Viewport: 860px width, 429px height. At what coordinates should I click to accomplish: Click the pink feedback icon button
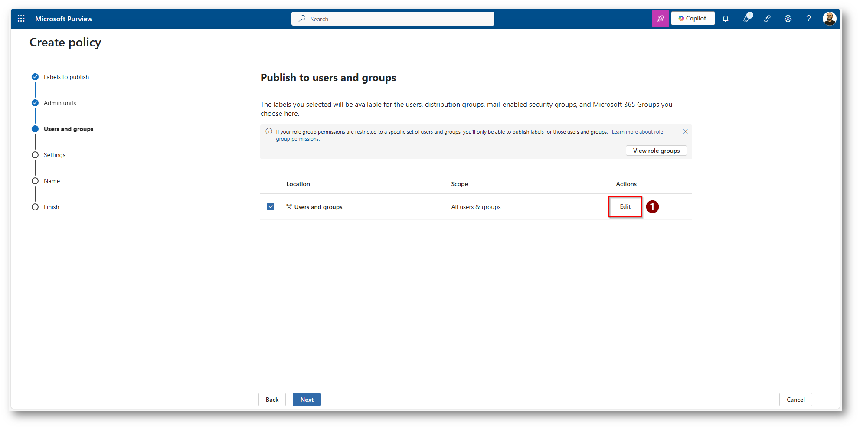[660, 19]
